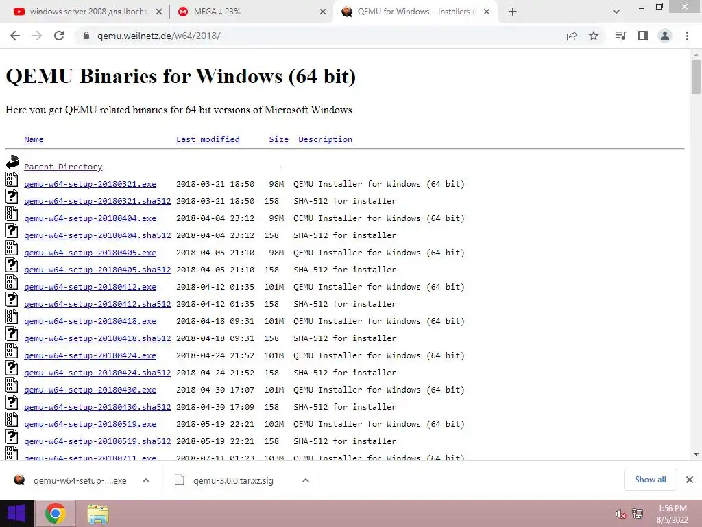Click the QEMU icon of downloaded setup exe
702x527 pixels.
tap(19, 480)
